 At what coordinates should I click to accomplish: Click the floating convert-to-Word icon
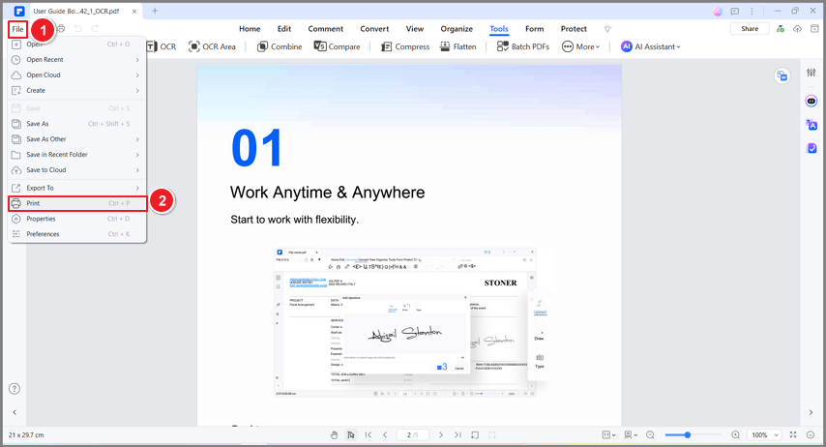(x=782, y=76)
